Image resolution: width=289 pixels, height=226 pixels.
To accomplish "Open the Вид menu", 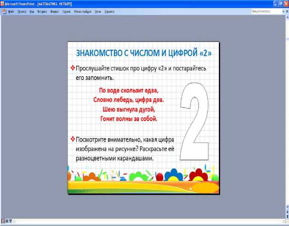I will [x=32, y=12].
